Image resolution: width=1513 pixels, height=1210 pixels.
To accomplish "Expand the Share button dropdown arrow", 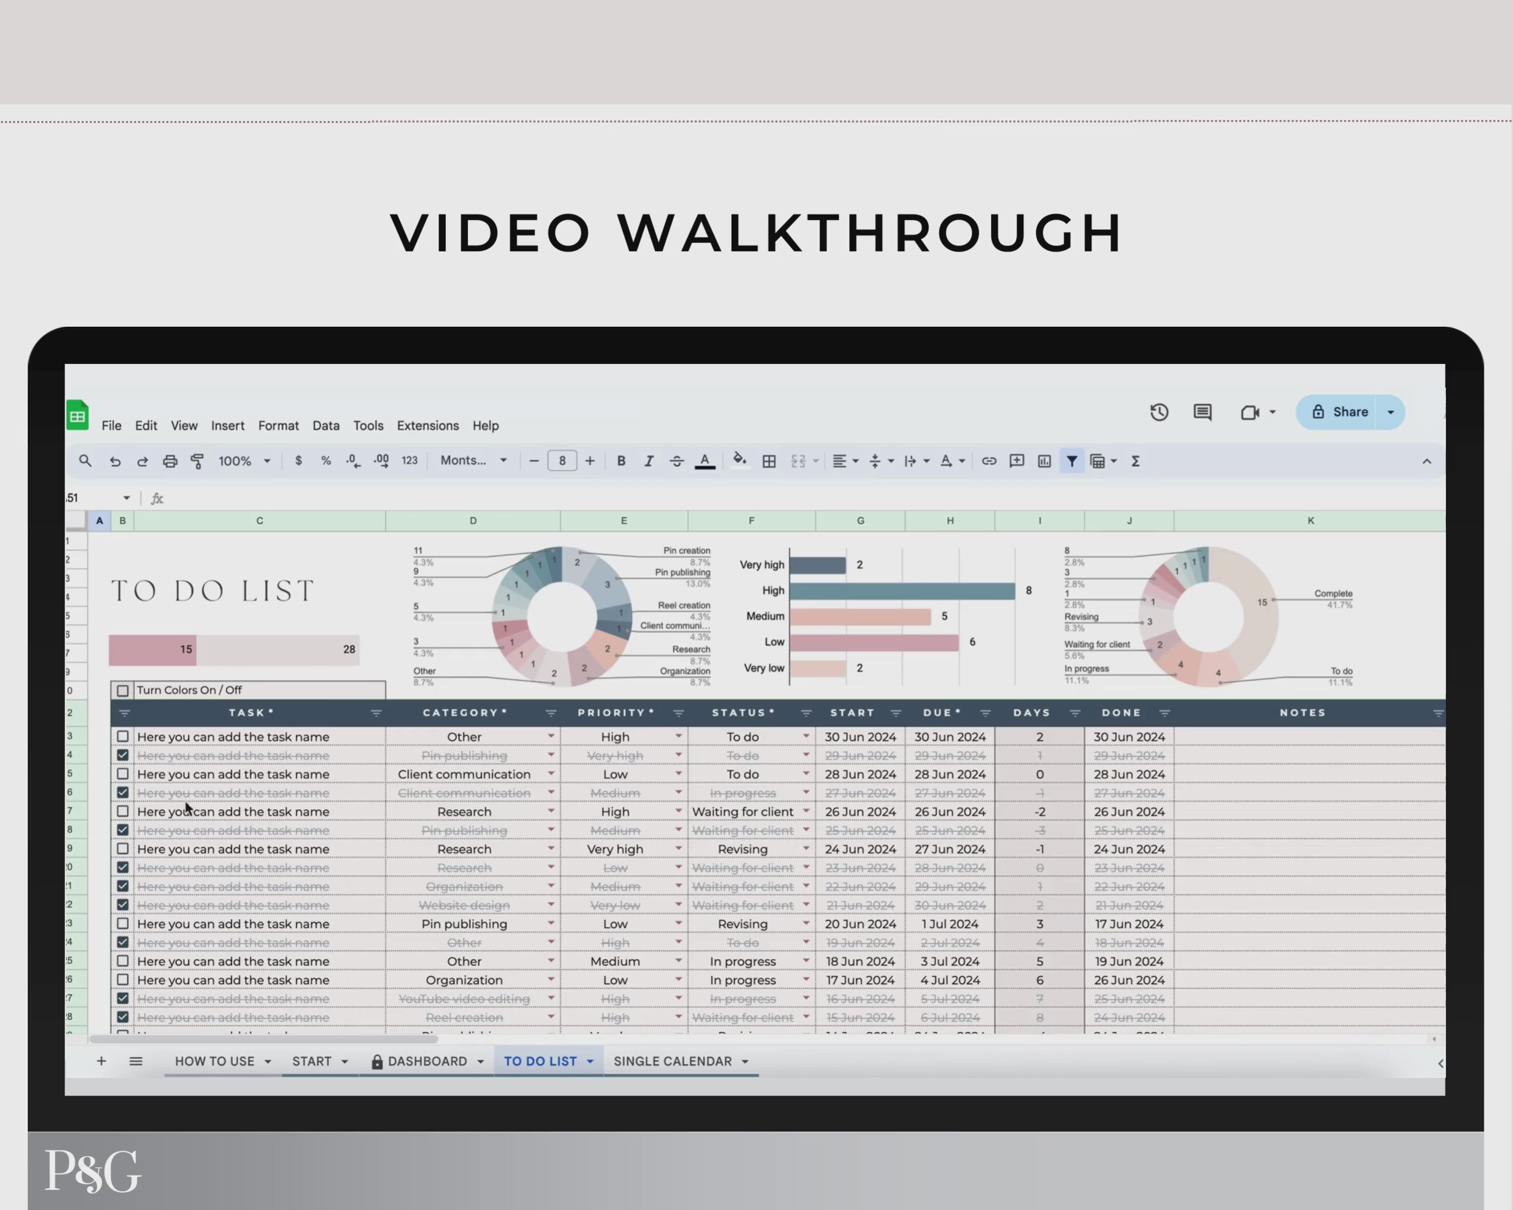I will (x=1391, y=412).
